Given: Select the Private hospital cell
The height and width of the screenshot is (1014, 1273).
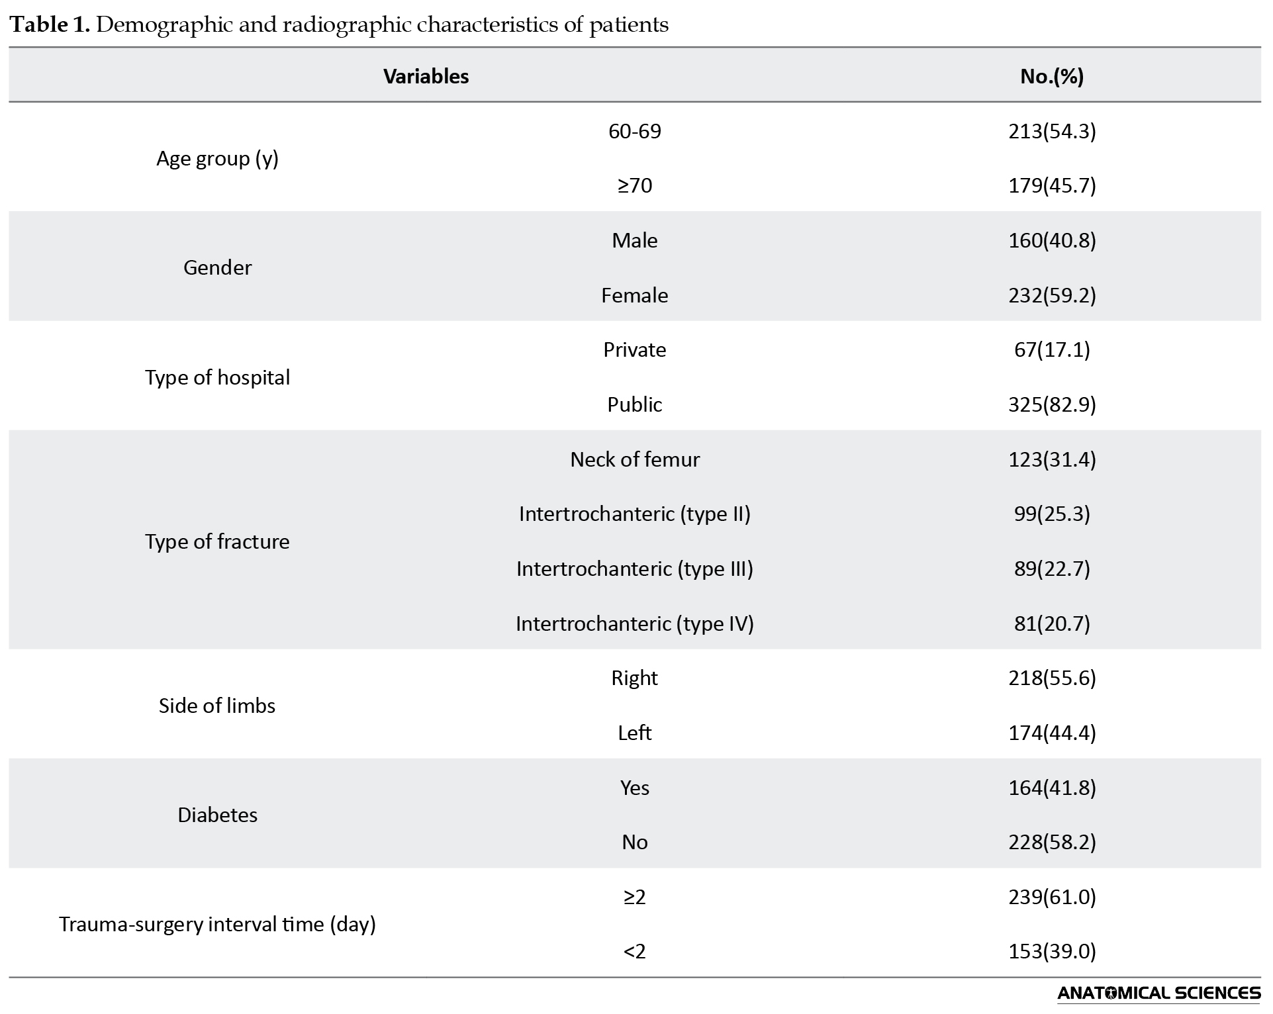Looking at the screenshot, I should click(634, 349).
